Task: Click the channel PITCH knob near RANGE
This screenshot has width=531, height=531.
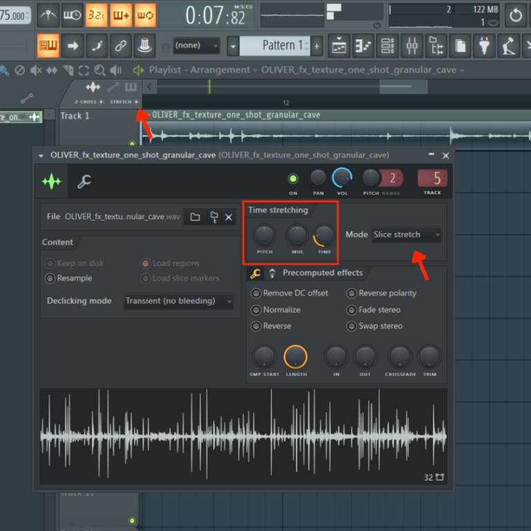Action: point(371,178)
